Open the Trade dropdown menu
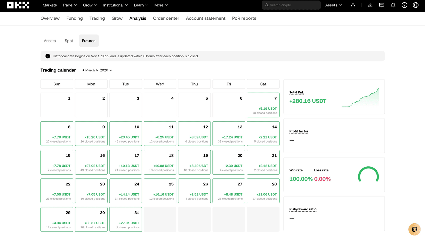Image resolution: width=425 pixels, height=240 pixels. click(x=70, y=5)
